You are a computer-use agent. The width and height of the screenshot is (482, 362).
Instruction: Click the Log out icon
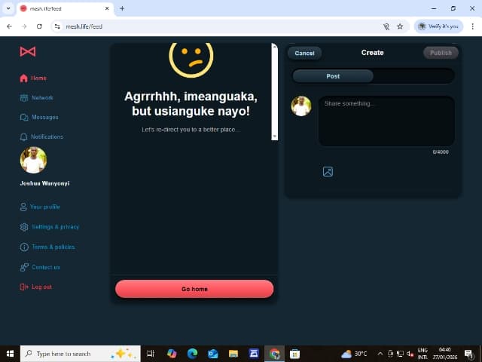click(x=24, y=287)
